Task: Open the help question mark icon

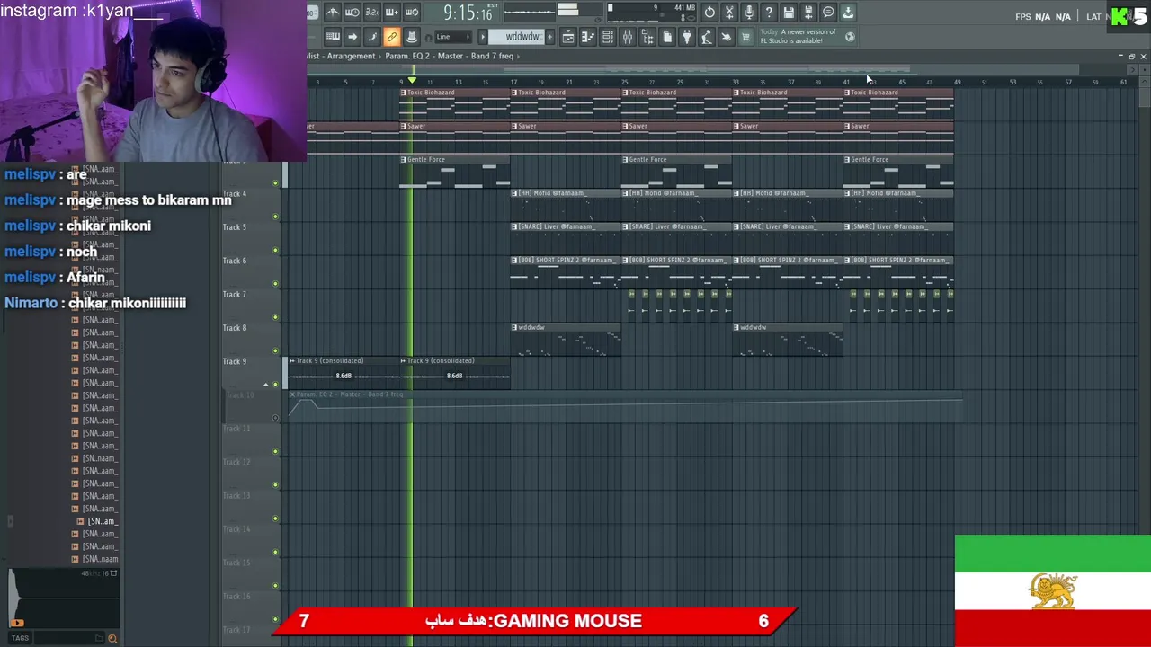Action: (x=769, y=13)
